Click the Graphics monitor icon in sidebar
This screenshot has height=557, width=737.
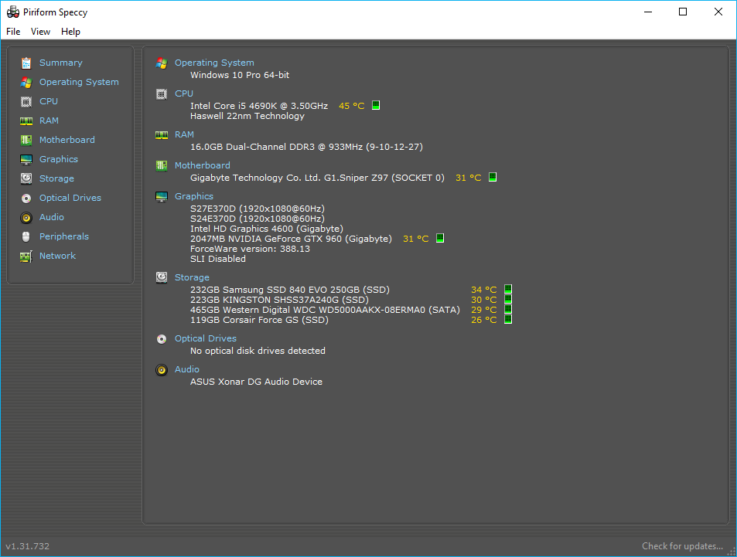26,160
